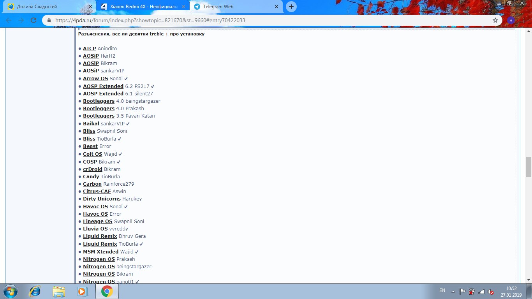This screenshot has height=299, width=532.
Task: View site security lock info
Action: pyautogui.click(x=49, y=20)
